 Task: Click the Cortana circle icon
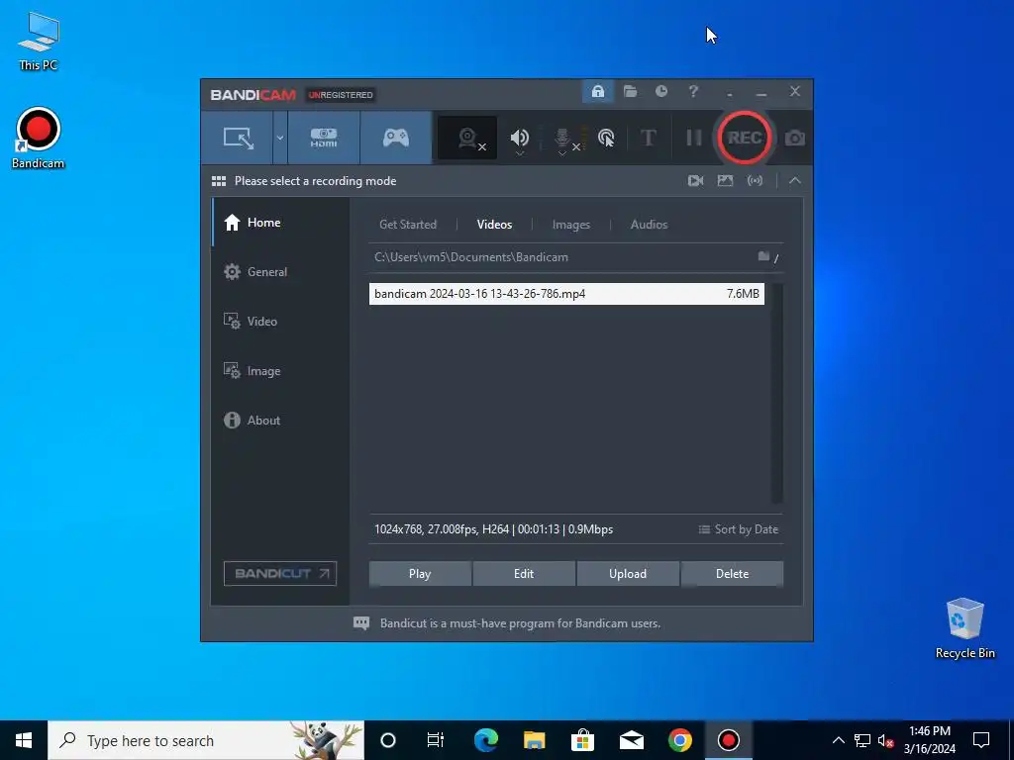[387, 740]
